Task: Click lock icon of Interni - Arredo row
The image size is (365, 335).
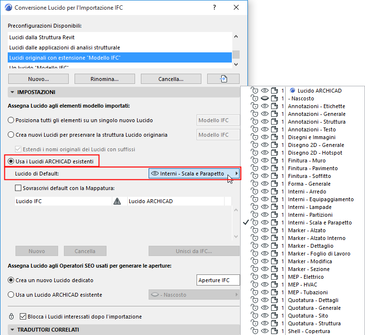Action: [255, 191]
